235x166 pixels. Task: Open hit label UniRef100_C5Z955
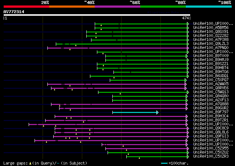(211, 148)
